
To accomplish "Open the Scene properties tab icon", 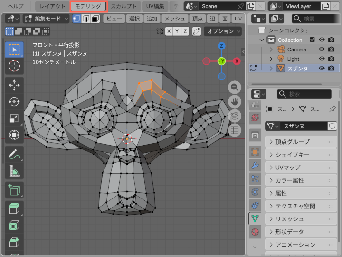I will 255,105.
